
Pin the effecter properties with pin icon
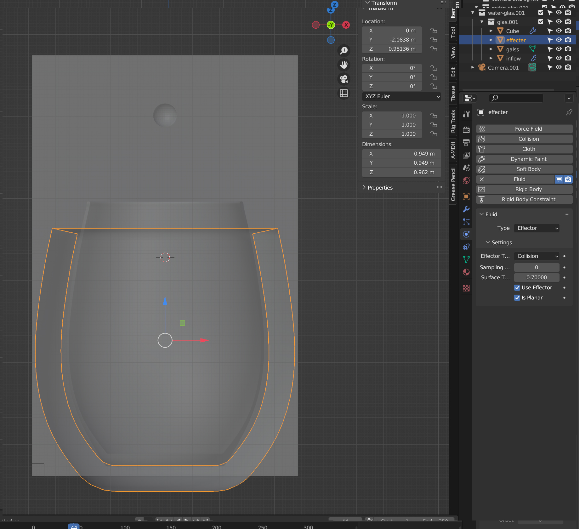coord(569,112)
